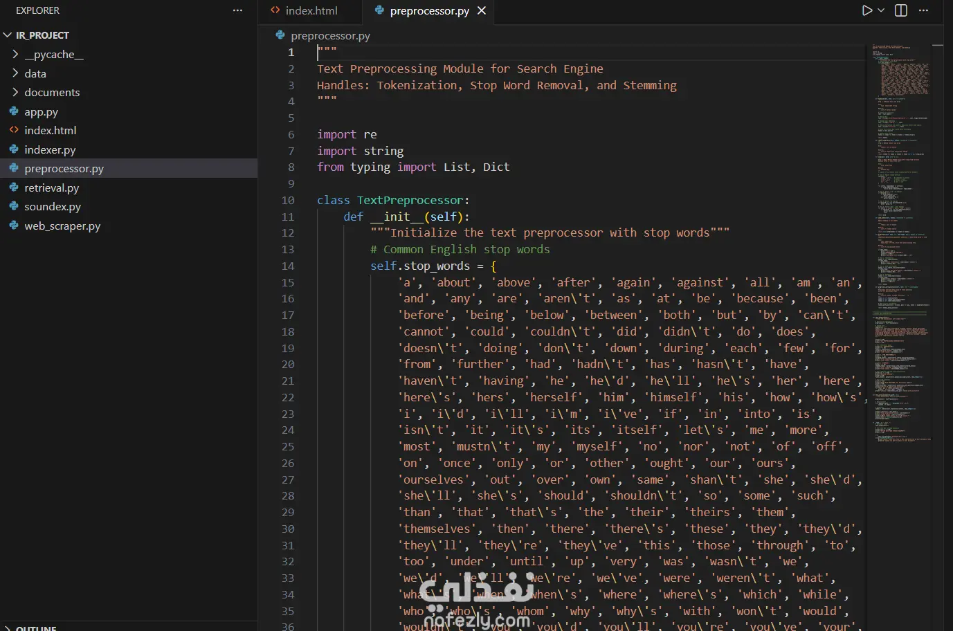Click the Python icon beside indexer.py

[14, 149]
